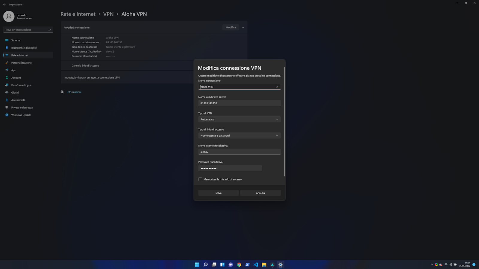The image size is (479, 269).
Task: Click the VPN dialog vertical scrollbar
Action: coord(284,122)
